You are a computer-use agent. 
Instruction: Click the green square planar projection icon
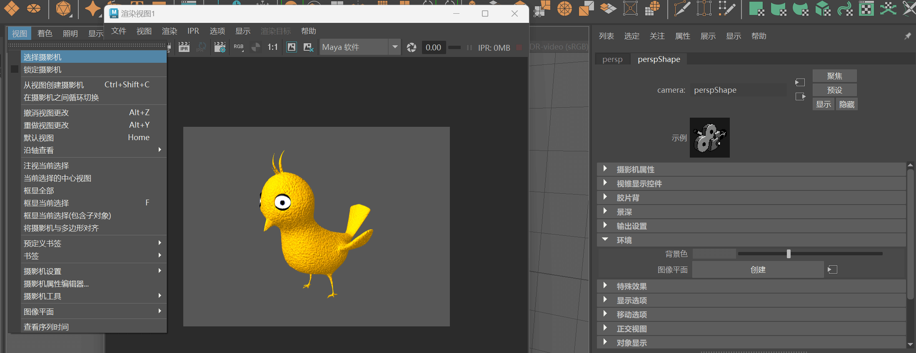coord(756,8)
